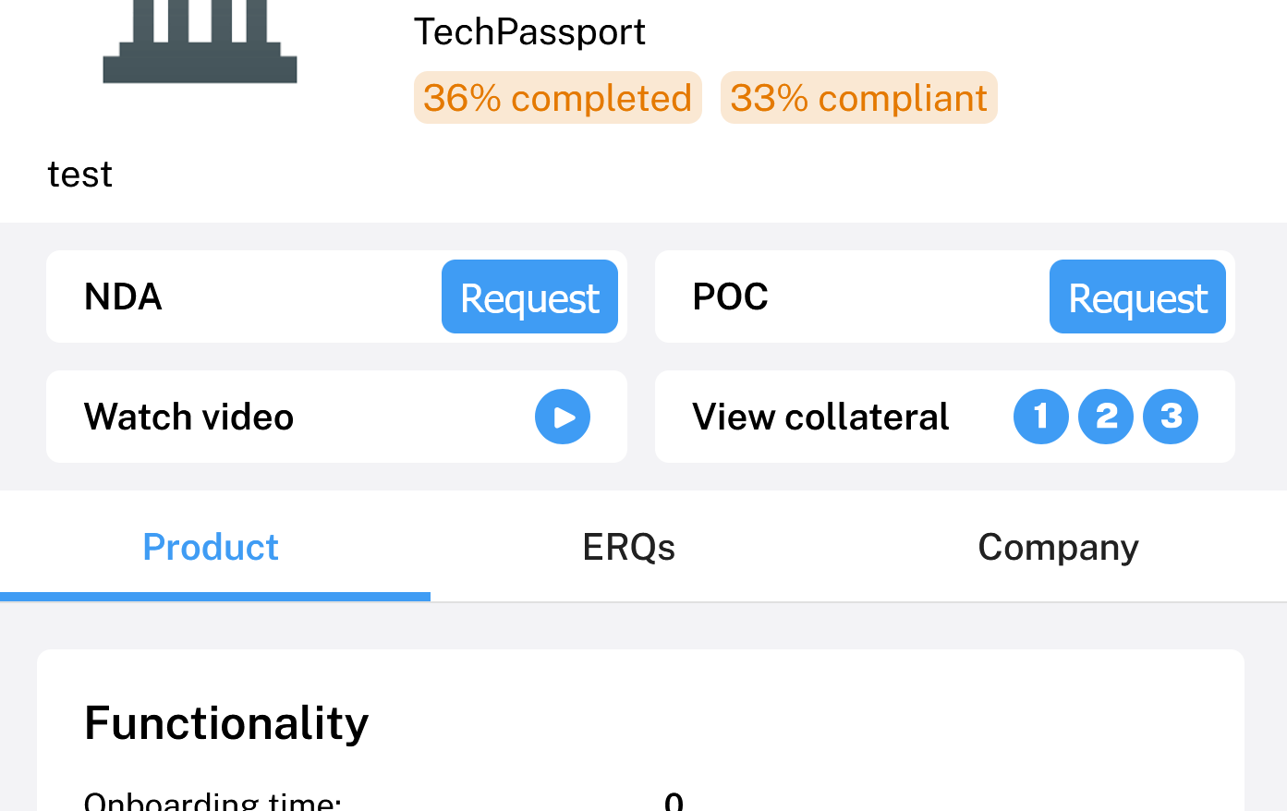Click the Watch video label
The height and width of the screenshot is (811, 1287).
[188, 417]
